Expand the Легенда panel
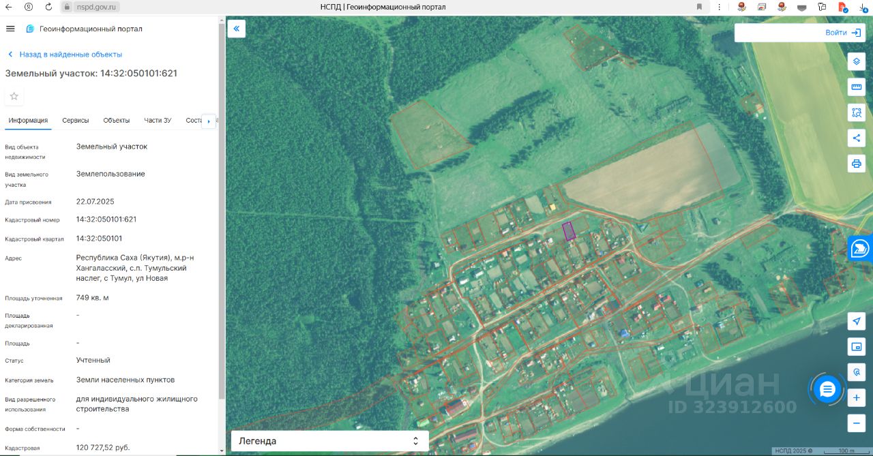The width and height of the screenshot is (873, 456). pyautogui.click(x=330, y=441)
